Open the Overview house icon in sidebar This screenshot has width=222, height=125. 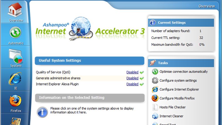coord(15,10)
